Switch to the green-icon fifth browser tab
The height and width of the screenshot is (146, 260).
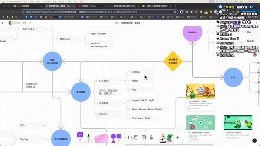point(156,6)
